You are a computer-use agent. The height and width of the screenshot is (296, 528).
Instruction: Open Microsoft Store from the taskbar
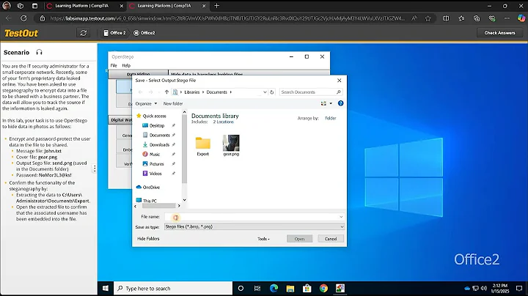(307, 288)
